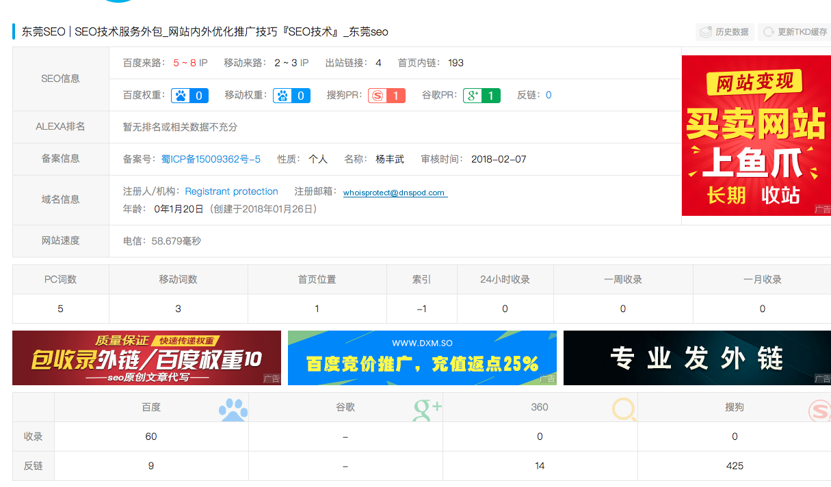Click the 反链 count value 0
831x487 pixels.
[549, 95]
